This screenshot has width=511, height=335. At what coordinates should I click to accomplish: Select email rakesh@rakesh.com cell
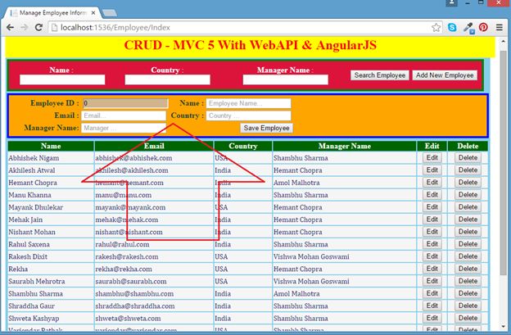154,257
